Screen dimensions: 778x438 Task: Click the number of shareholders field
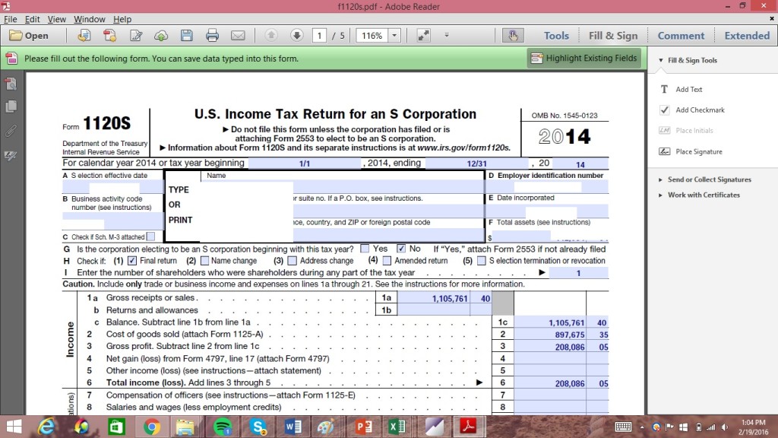(578, 273)
